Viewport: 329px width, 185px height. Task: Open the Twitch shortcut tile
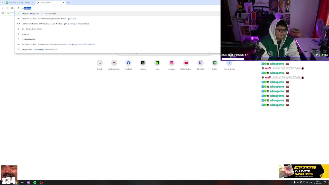point(200,65)
